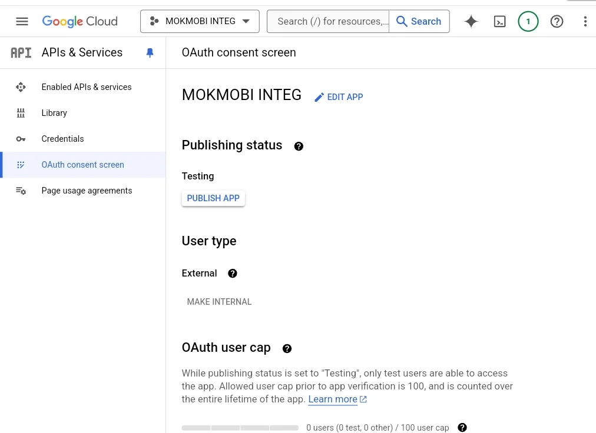
Task: Click the search resources input field
Action: pos(328,21)
